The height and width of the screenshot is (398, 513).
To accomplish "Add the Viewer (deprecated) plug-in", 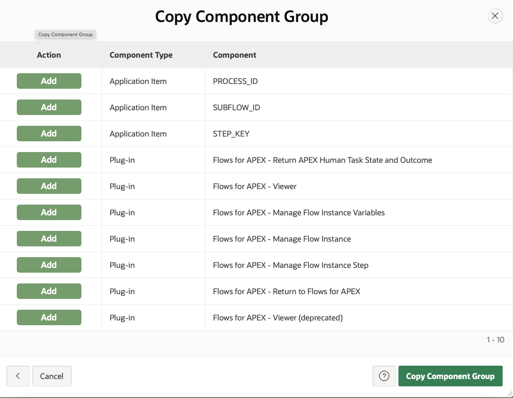I will click(x=49, y=317).
